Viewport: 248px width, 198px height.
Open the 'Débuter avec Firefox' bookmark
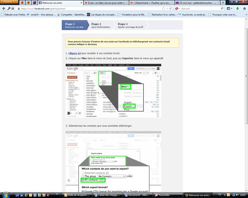click(x=13, y=15)
